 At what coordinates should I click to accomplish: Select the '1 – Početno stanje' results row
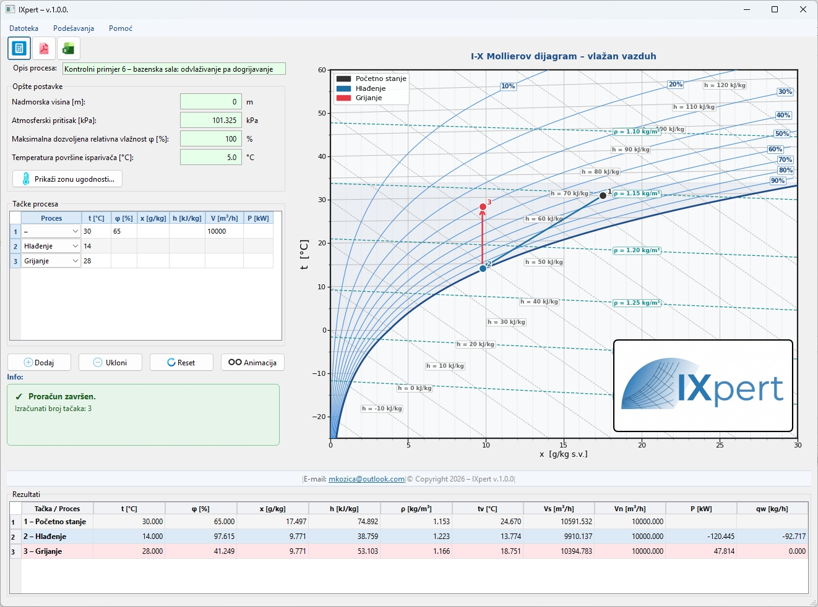pyautogui.click(x=409, y=522)
